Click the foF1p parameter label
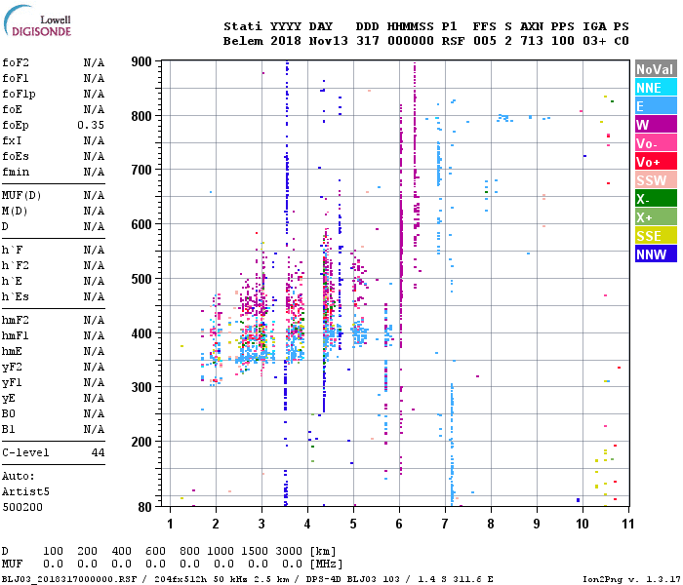 (19, 94)
